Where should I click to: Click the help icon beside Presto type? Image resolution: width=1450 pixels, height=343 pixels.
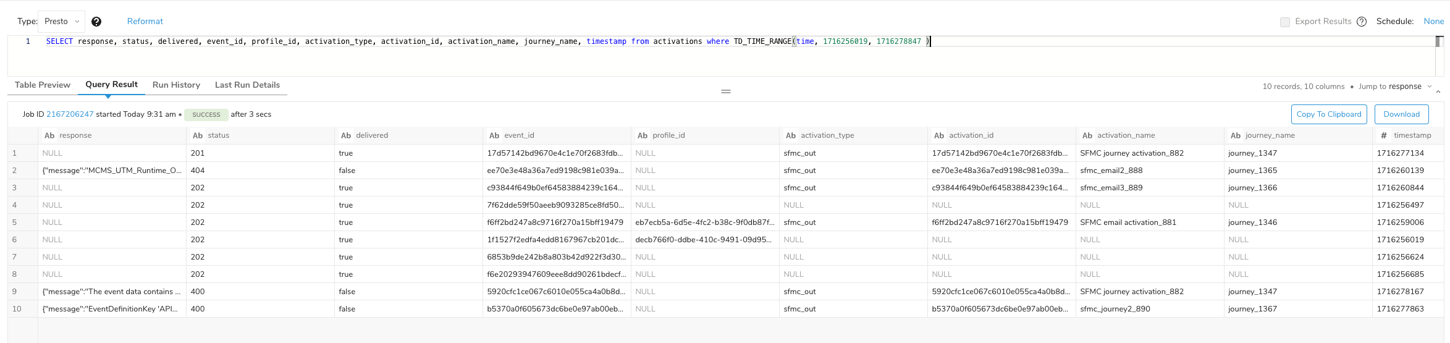(x=96, y=22)
